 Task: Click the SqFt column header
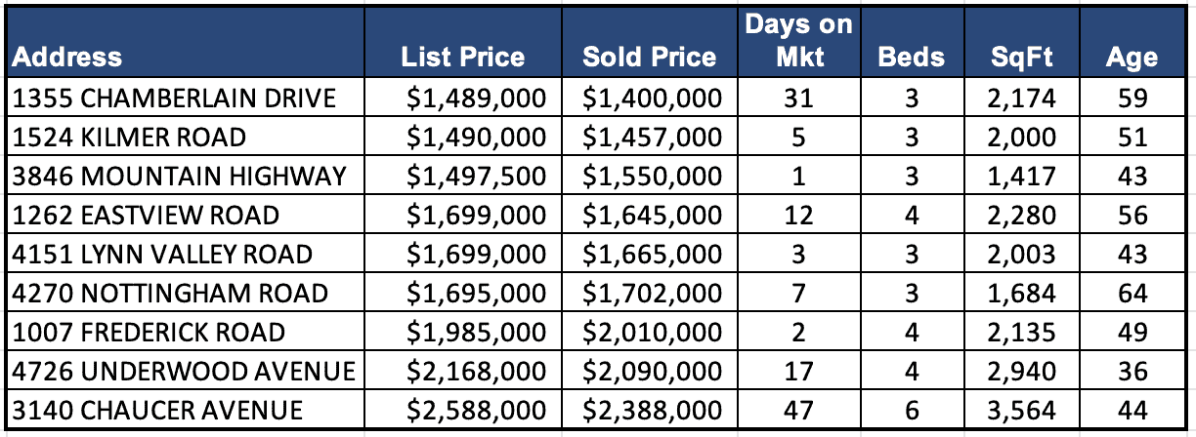[x=1021, y=57]
